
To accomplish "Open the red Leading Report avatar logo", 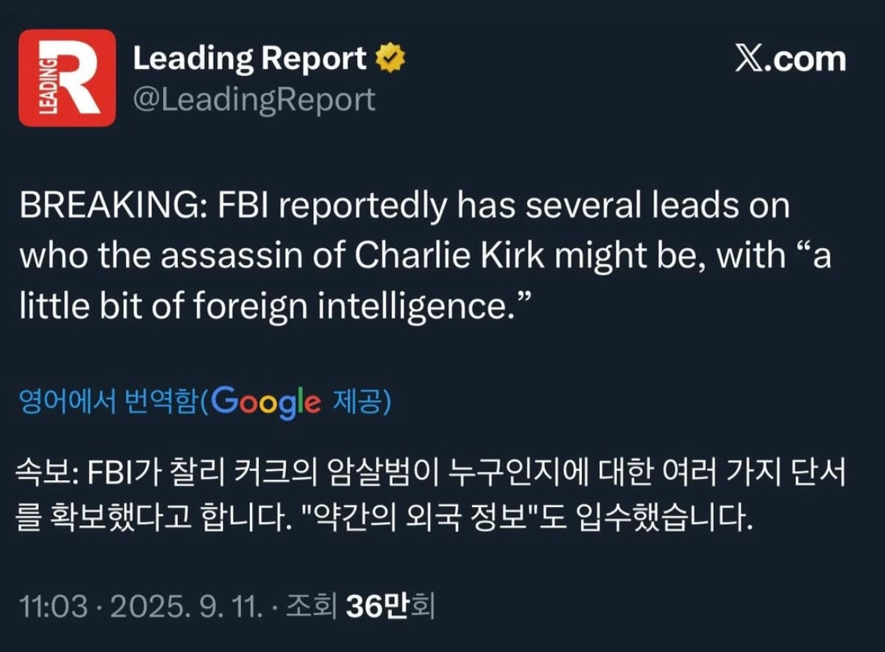I will coord(67,78).
